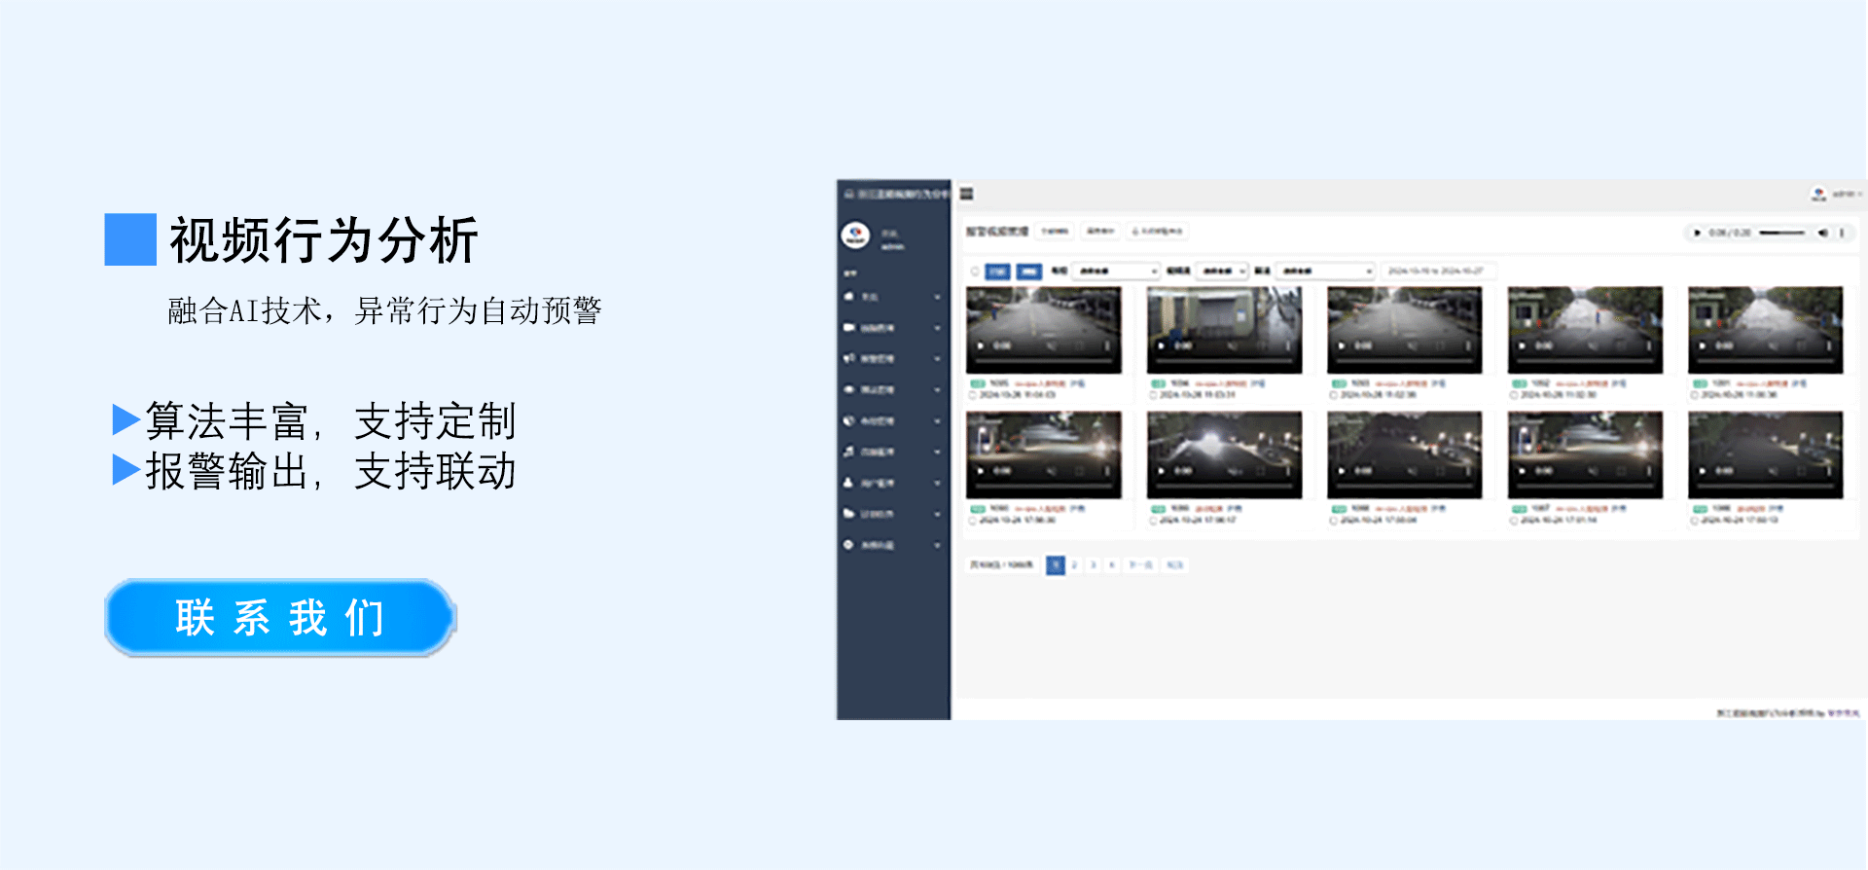Click the date range input field
The height and width of the screenshot is (870, 1868).
coord(1437,272)
